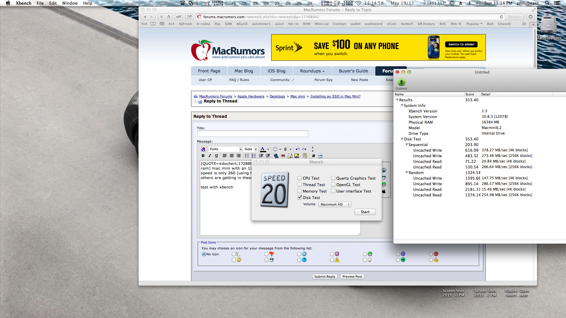Click the Submit Reply button
The height and width of the screenshot is (318, 566).
coord(325,276)
